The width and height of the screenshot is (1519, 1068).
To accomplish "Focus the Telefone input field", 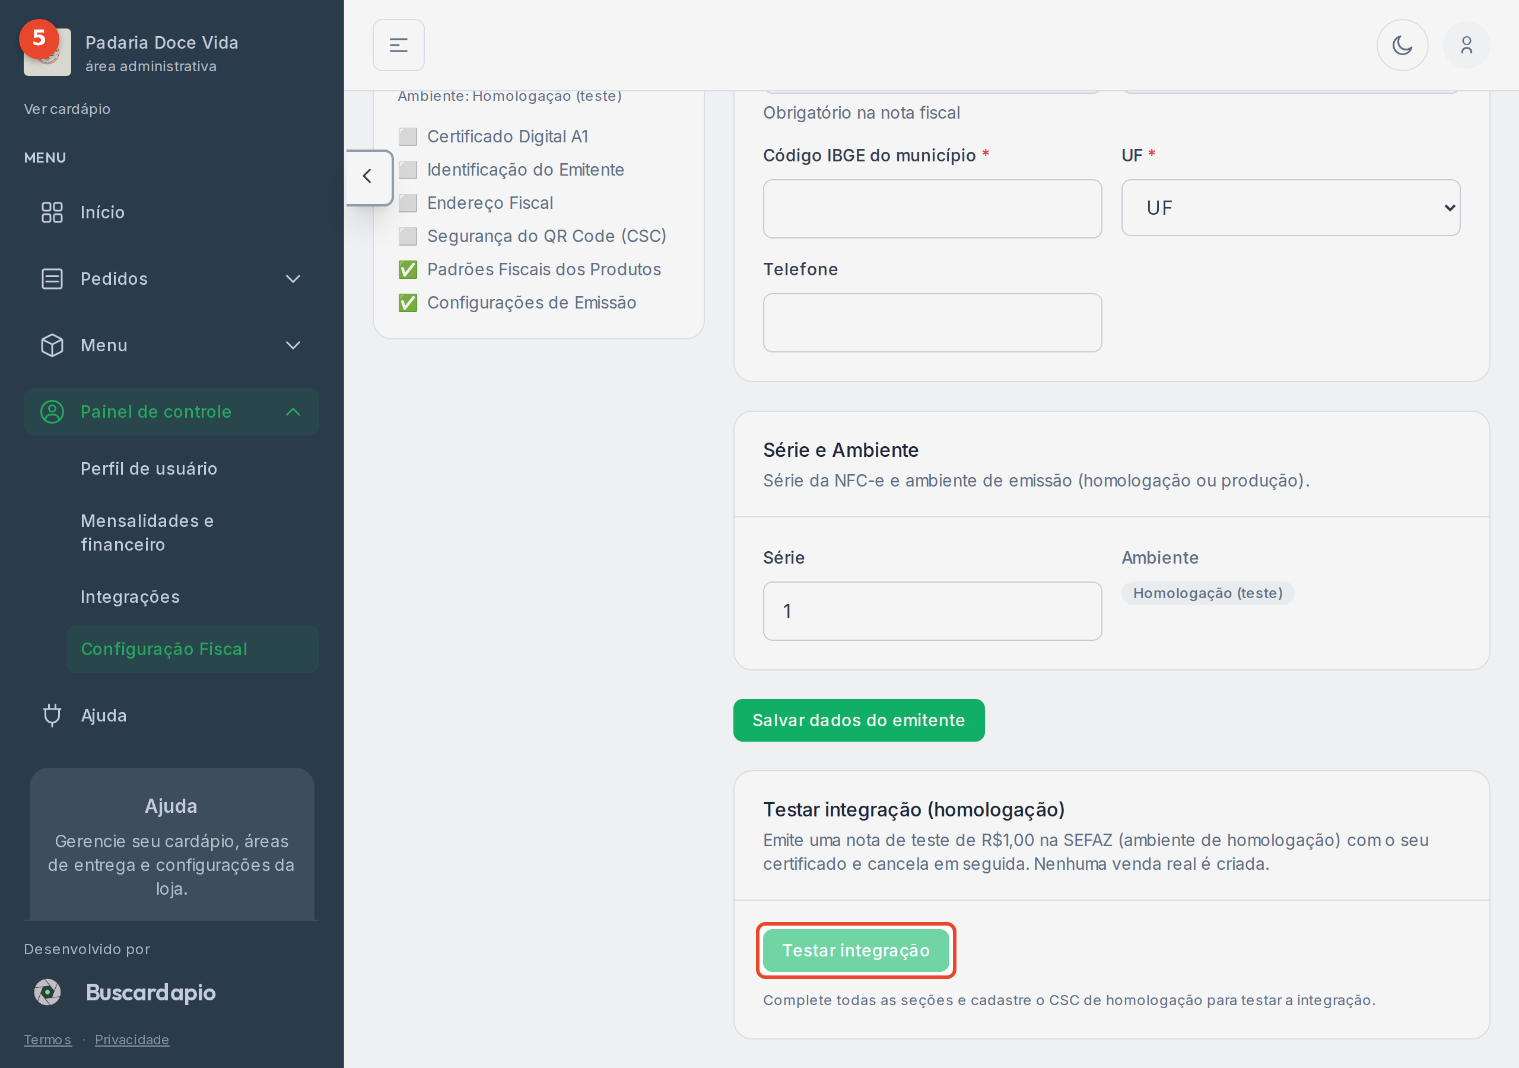I will click(x=932, y=323).
